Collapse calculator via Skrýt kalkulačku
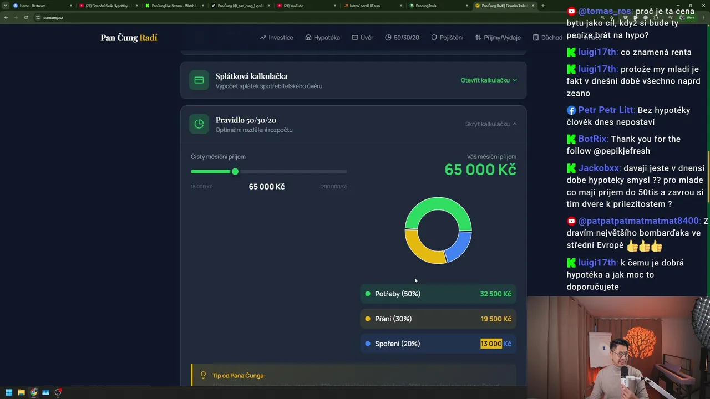 point(491,124)
